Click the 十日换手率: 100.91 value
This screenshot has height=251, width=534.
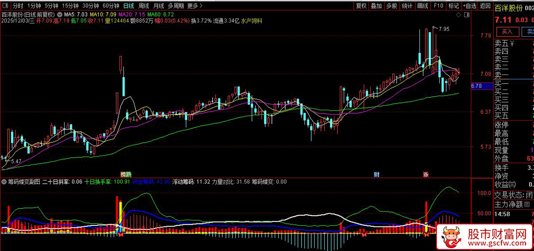pyautogui.click(x=107, y=182)
